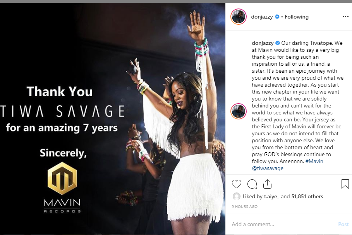Share the post using the upload arrow icon

267,184
